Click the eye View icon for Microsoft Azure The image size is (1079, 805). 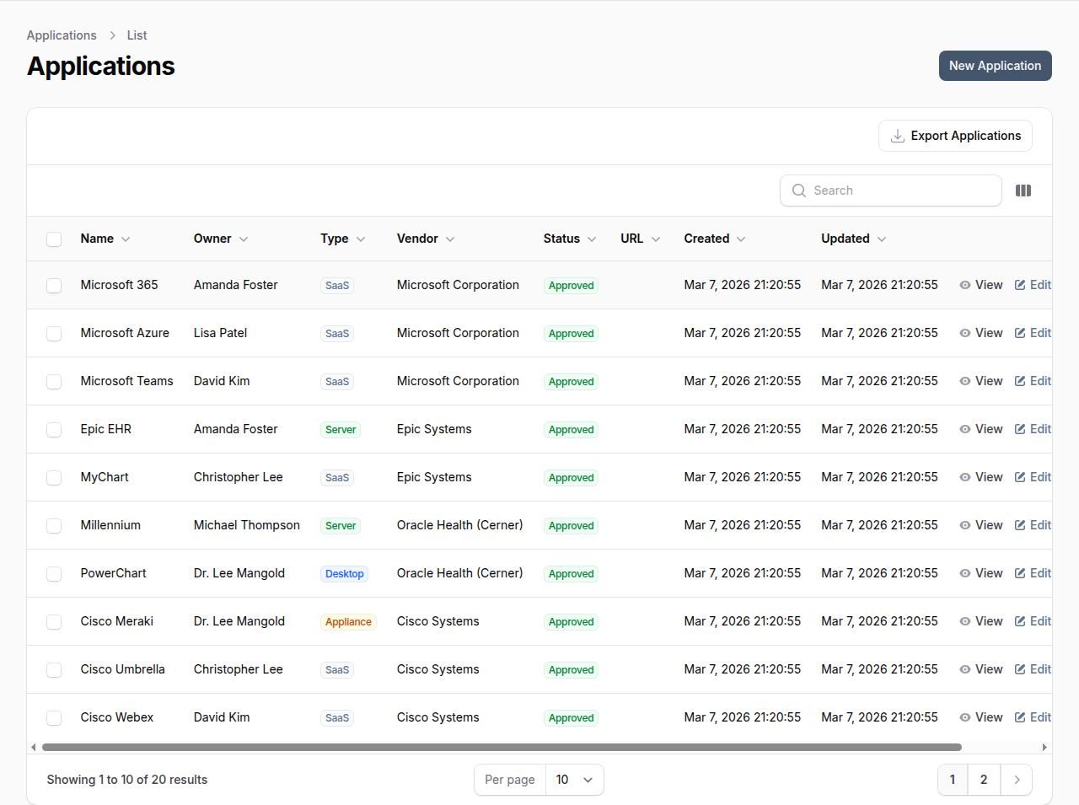coord(965,333)
